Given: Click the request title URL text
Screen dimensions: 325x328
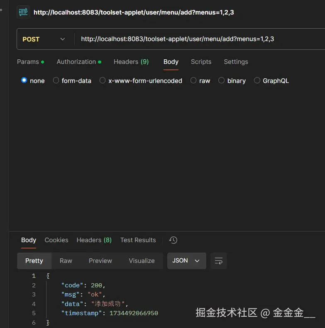Looking at the screenshot, I should point(134,12).
